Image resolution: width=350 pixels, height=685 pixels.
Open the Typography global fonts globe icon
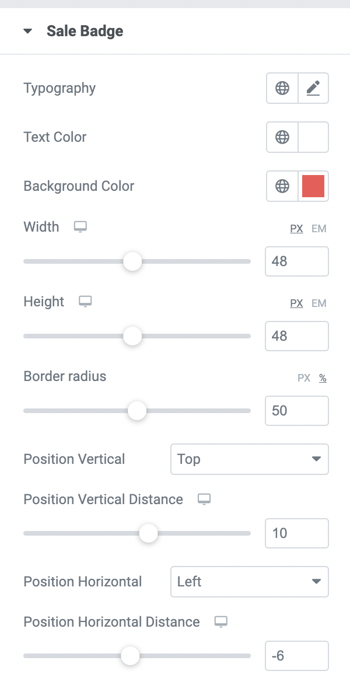coord(282,88)
